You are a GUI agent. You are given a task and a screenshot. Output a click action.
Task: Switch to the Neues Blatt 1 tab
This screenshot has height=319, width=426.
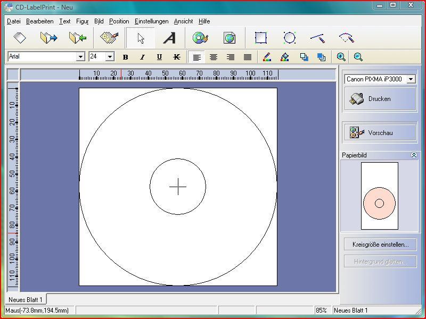coord(25,300)
